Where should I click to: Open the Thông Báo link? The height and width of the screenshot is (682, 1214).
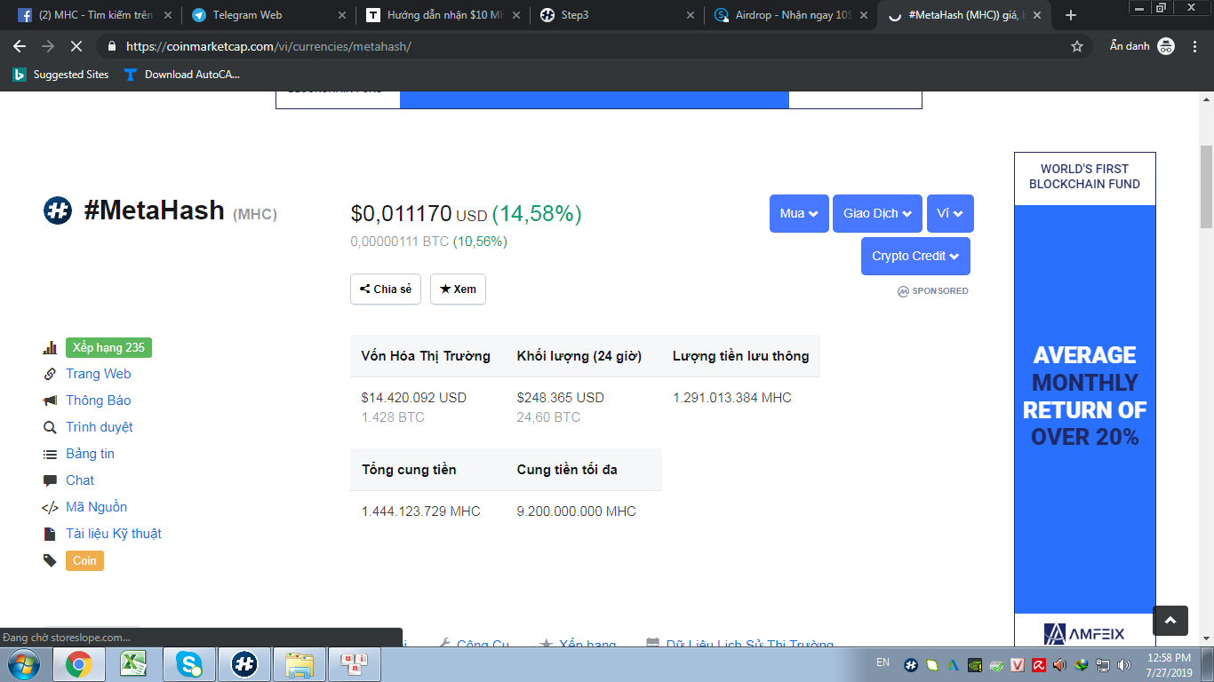click(98, 400)
